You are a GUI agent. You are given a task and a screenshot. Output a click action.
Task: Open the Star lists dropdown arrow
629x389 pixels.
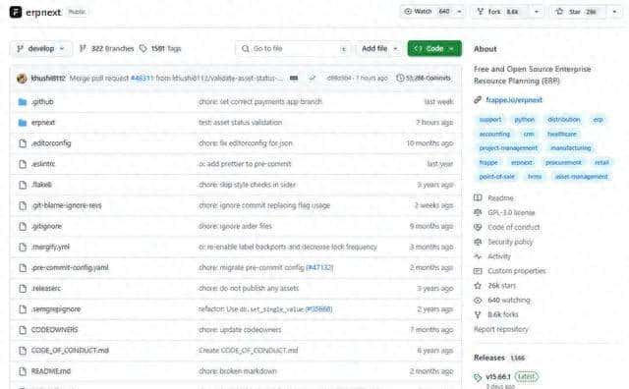tap(614, 12)
